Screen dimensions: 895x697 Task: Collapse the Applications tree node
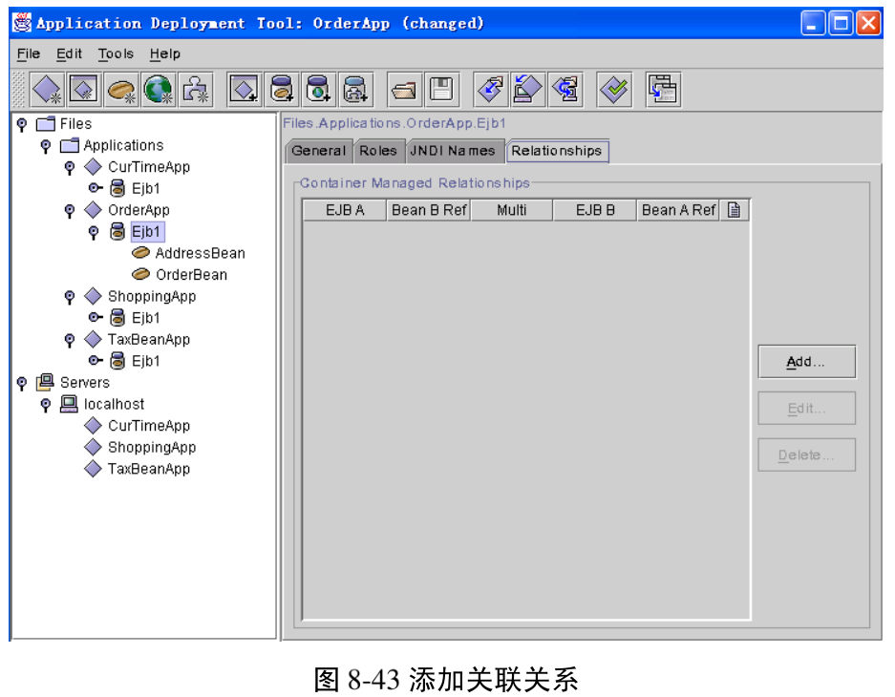coord(46,146)
